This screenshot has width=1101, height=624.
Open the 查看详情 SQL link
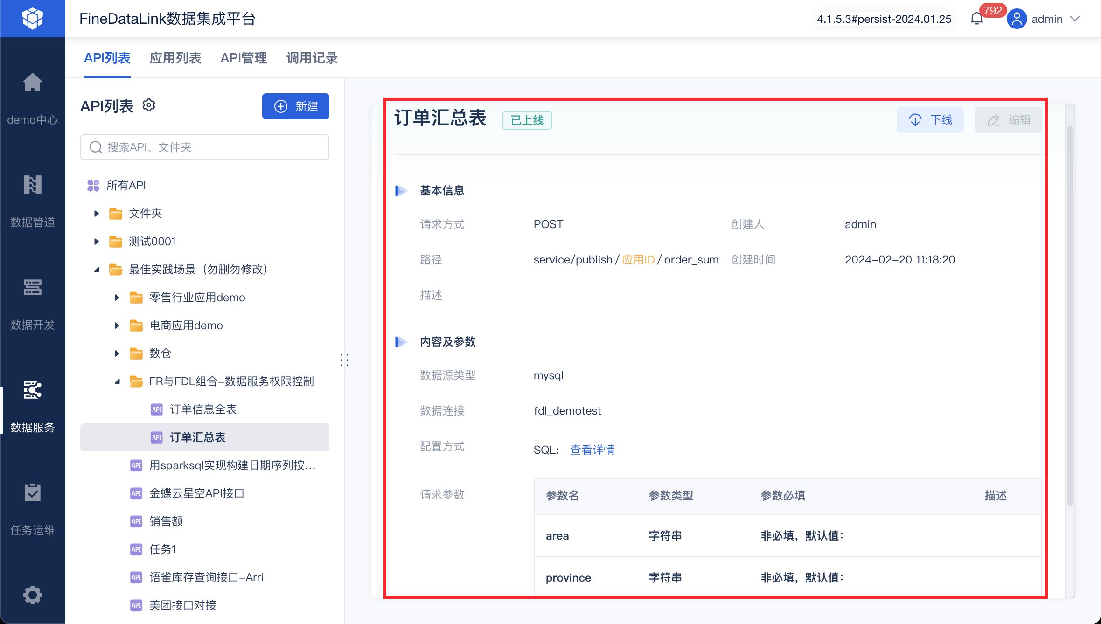point(592,450)
